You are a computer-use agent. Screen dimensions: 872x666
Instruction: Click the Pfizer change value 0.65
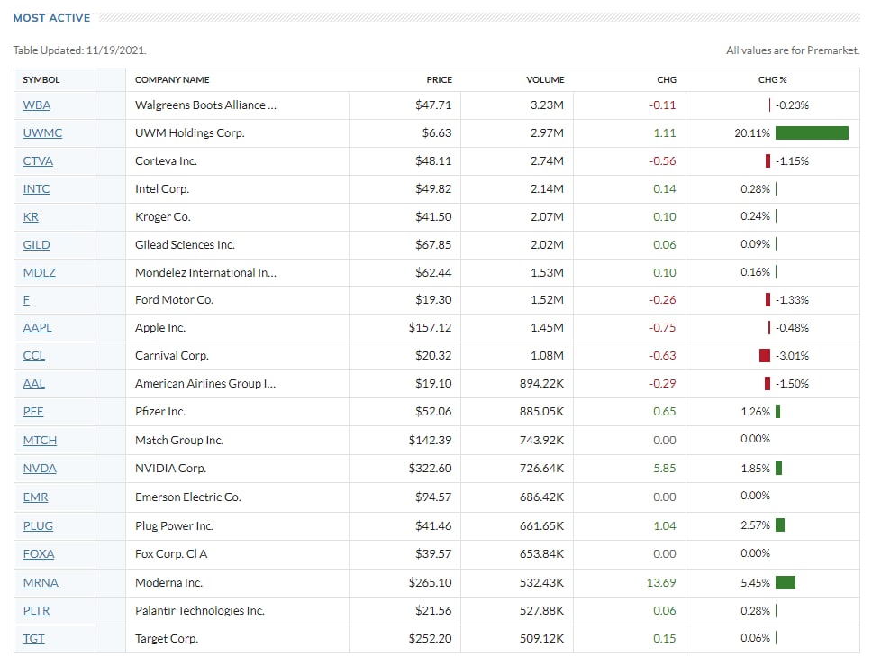coord(665,411)
